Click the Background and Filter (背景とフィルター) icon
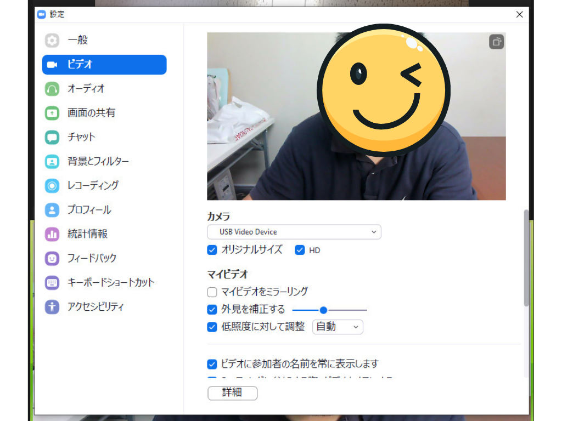Image resolution: width=562 pixels, height=421 pixels. 52,162
